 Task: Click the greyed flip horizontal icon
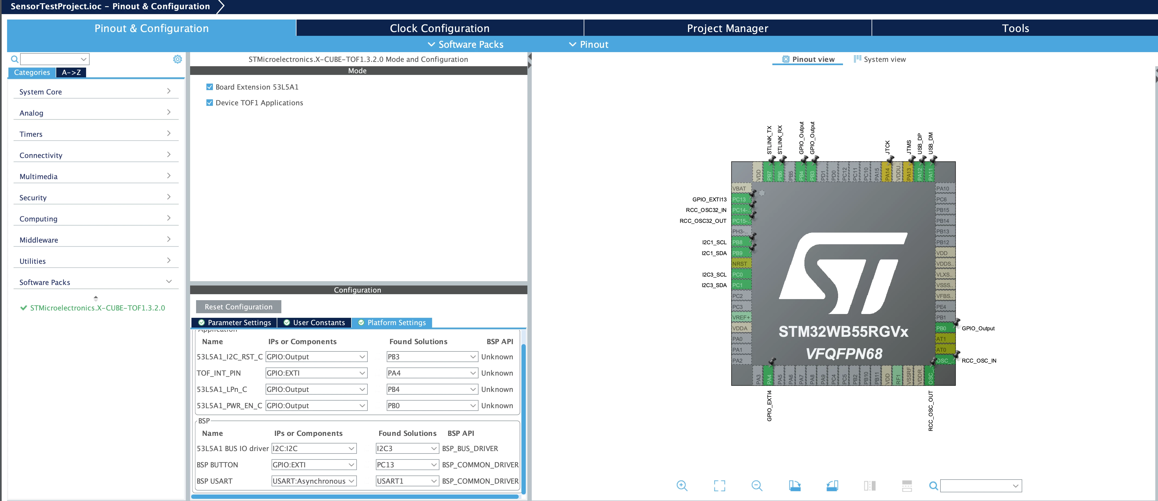(869, 485)
